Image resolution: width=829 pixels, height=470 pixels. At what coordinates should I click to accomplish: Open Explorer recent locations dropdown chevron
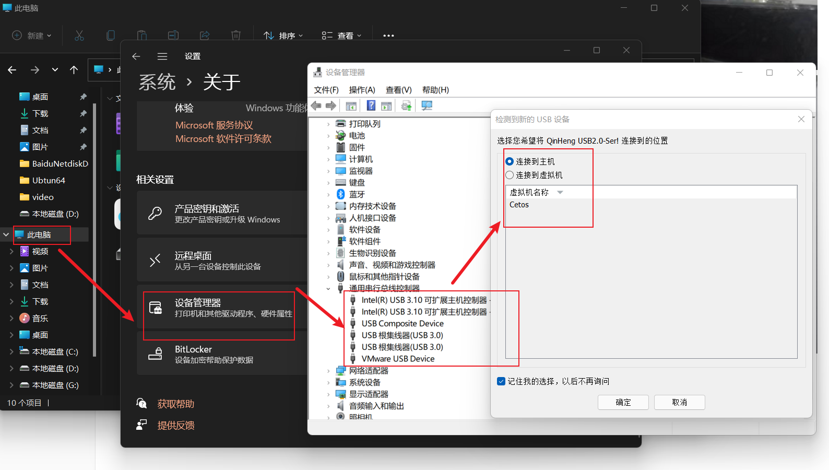coord(55,69)
